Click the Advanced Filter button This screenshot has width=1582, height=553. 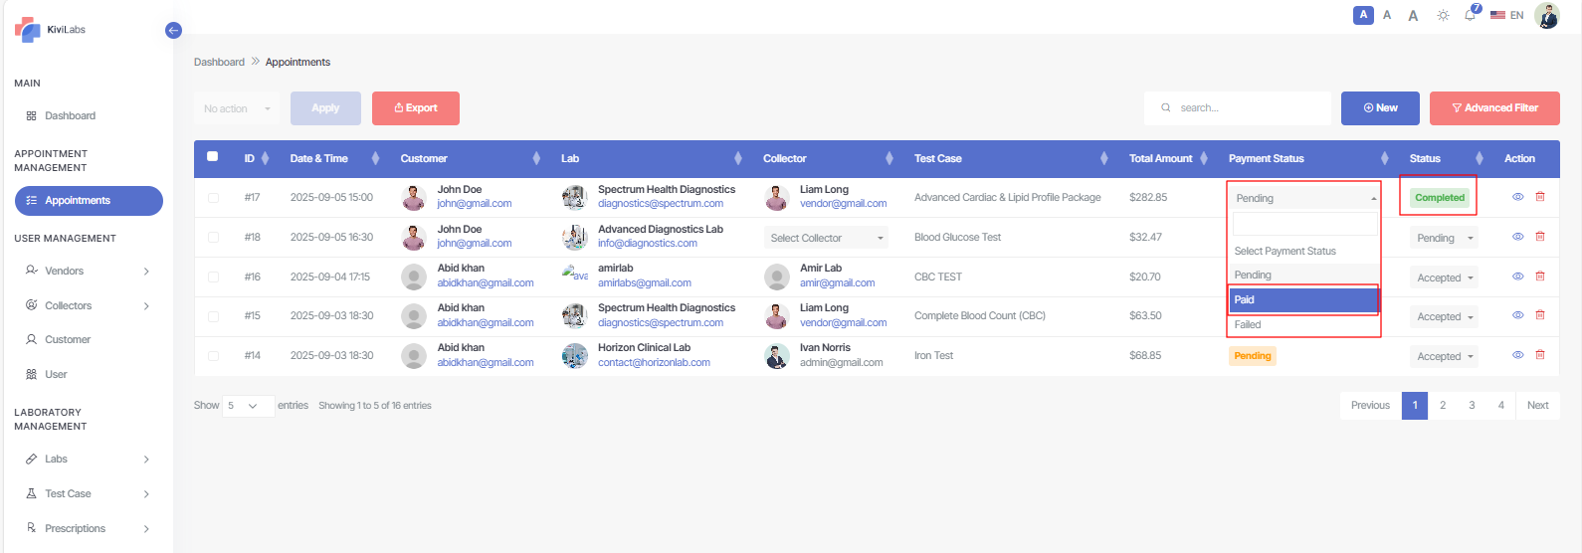[x=1493, y=108]
